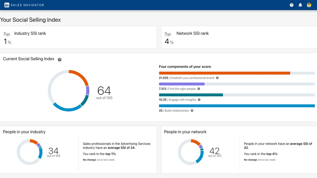Click info icon next to Find the right people
This screenshot has width=317, height=178.
click(x=199, y=89)
